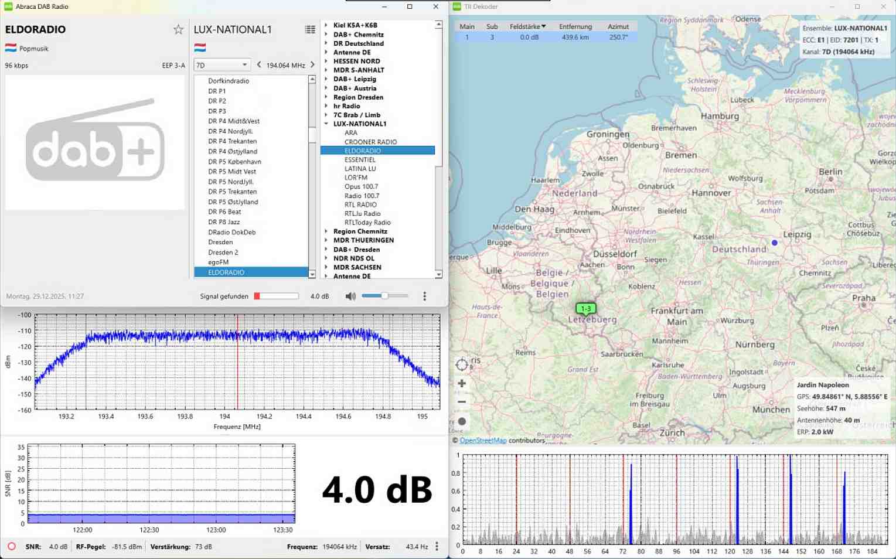Go to the next channel with the right arrow
Image resolution: width=896 pixels, height=559 pixels.
pyautogui.click(x=312, y=65)
